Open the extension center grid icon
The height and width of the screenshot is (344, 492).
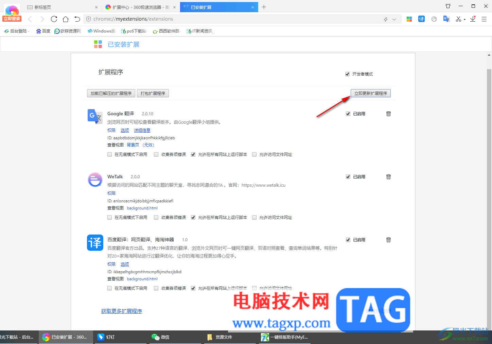[409, 19]
